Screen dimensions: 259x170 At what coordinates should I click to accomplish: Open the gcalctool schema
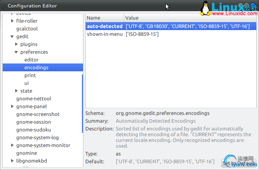click(27, 29)
